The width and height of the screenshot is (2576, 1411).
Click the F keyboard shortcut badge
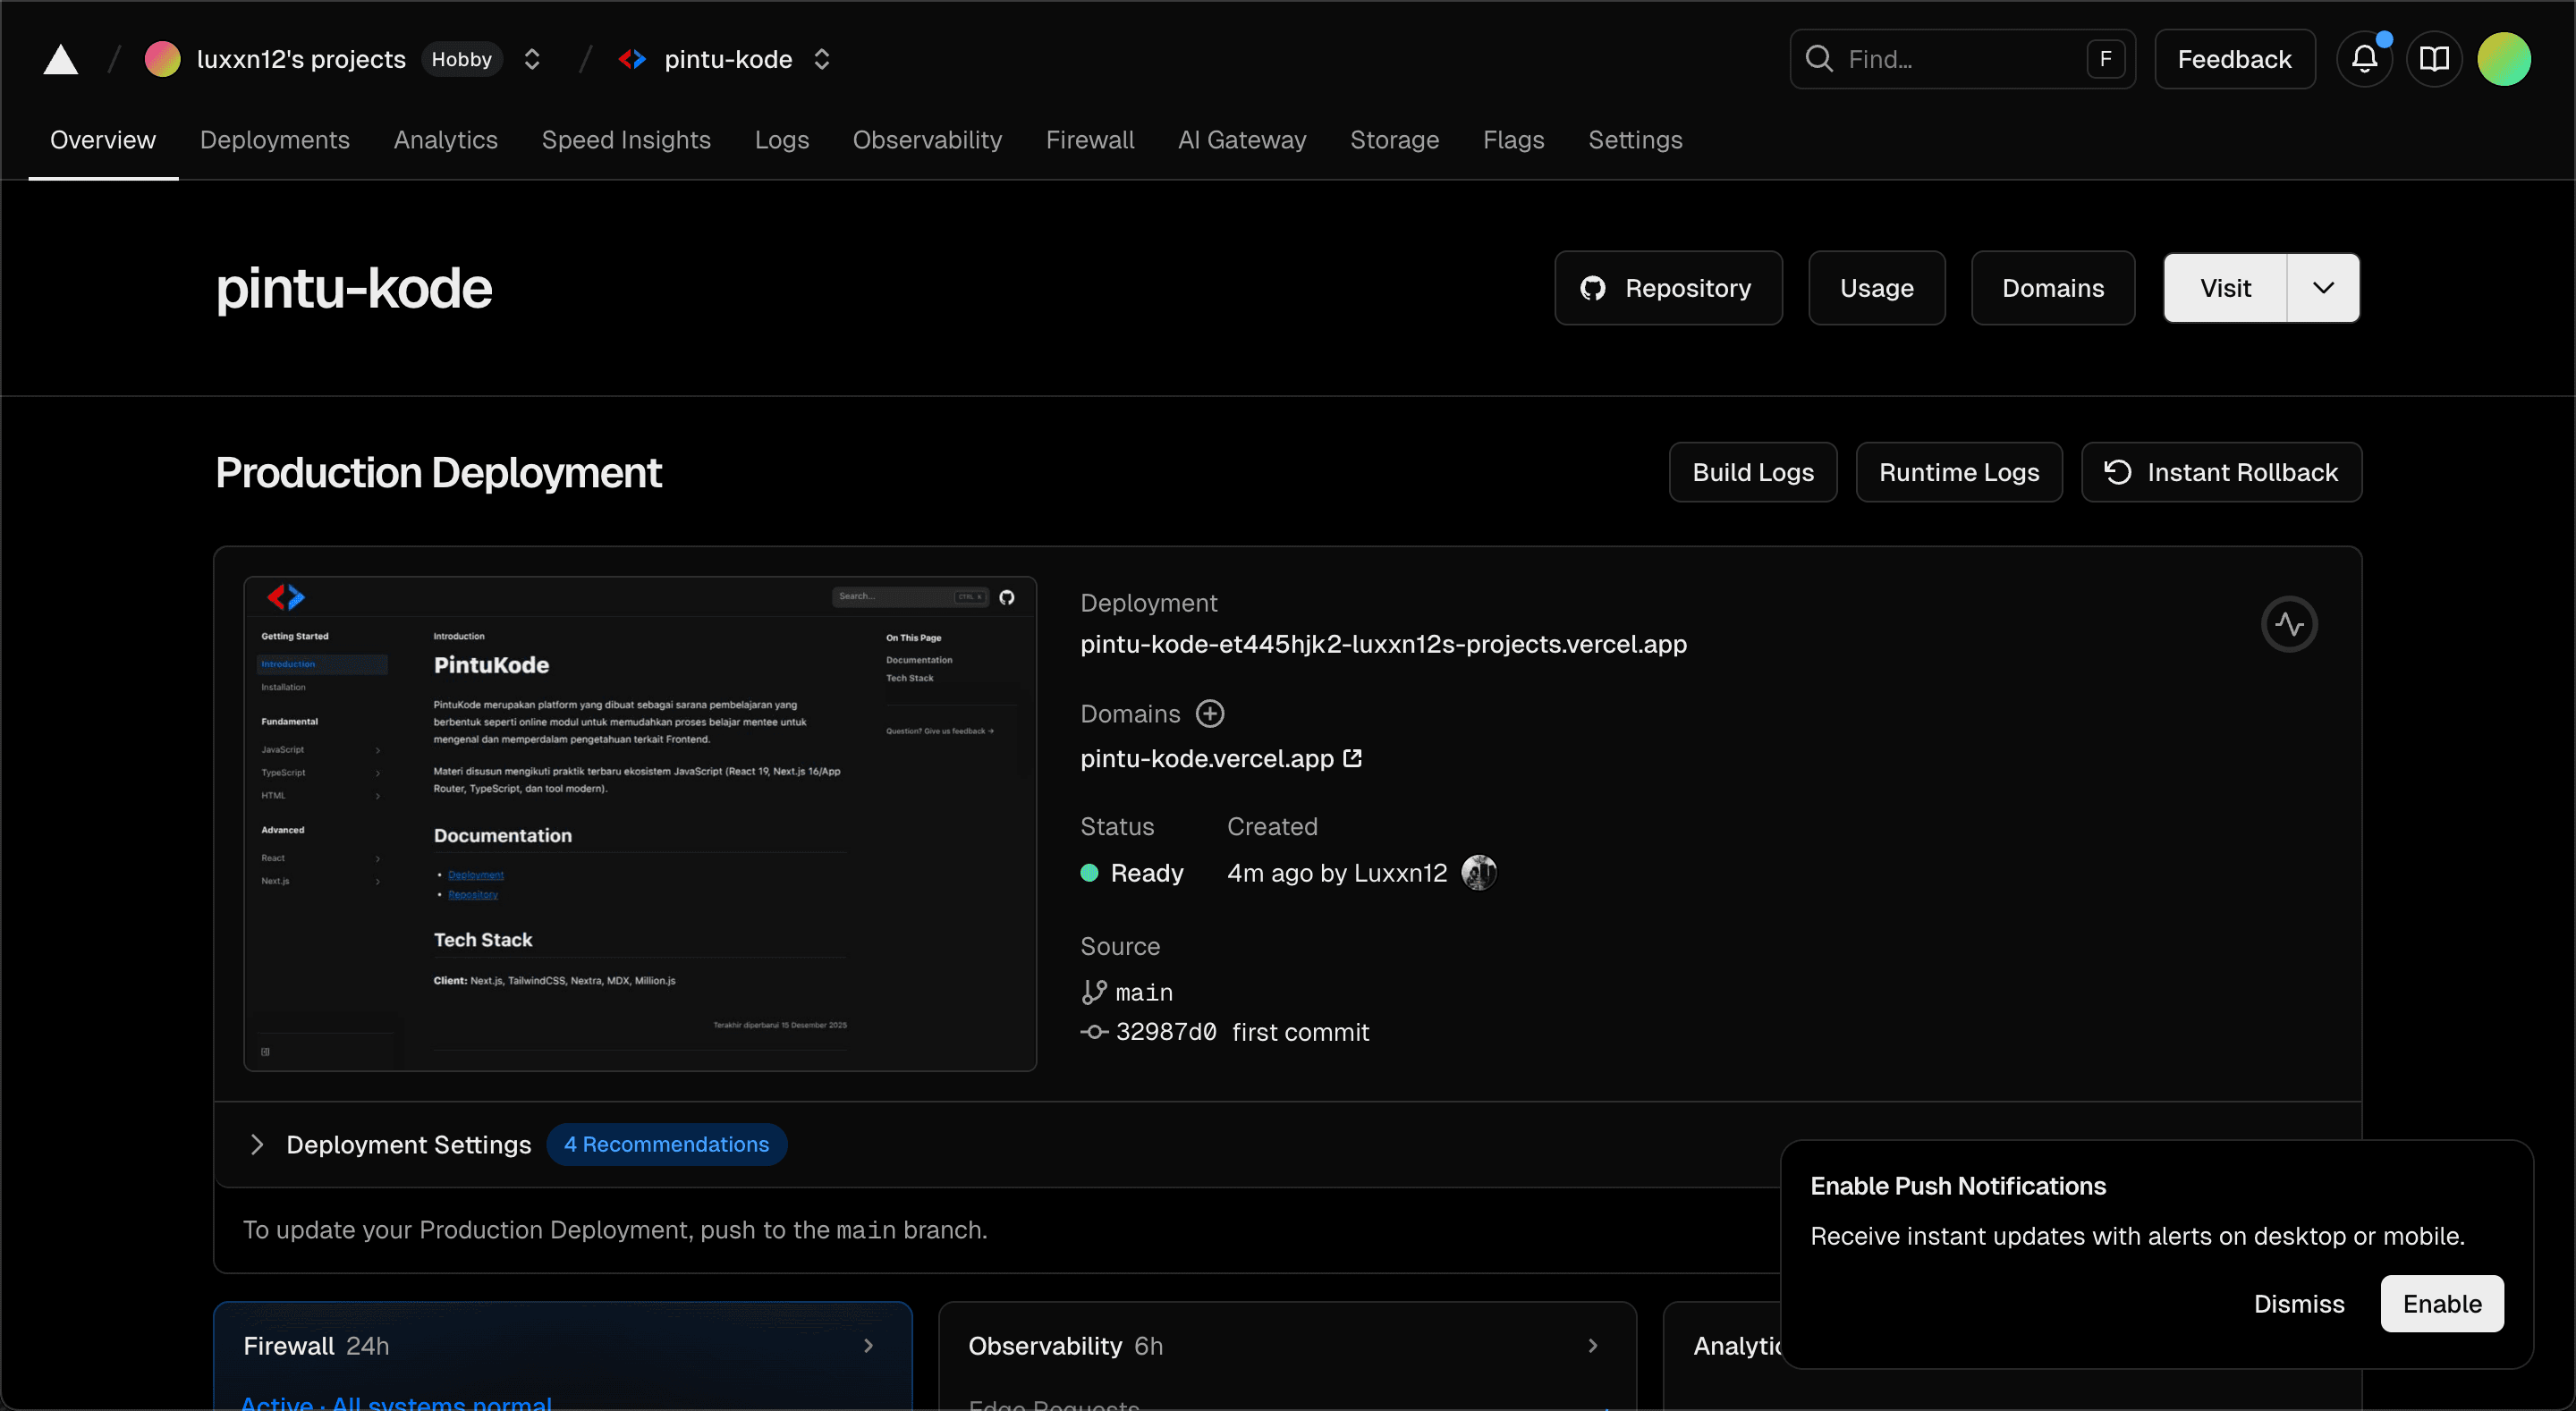pos(2105,59)
